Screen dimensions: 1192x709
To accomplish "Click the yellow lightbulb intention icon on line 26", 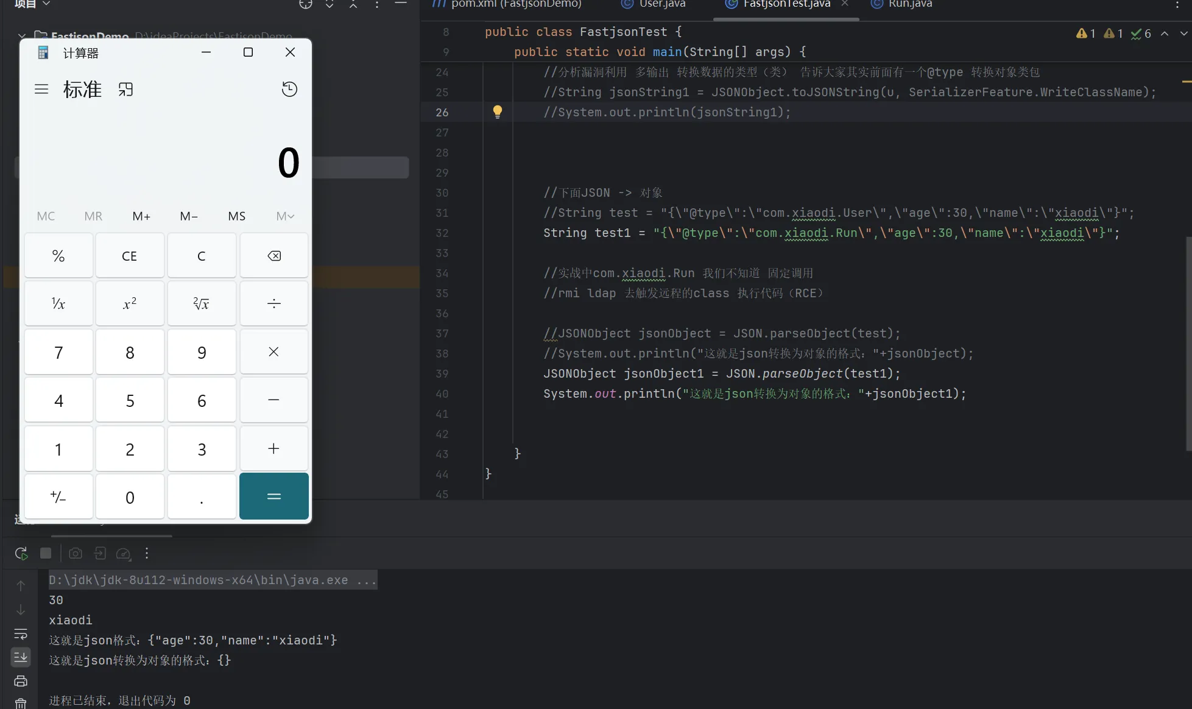I will coord(498,111).
